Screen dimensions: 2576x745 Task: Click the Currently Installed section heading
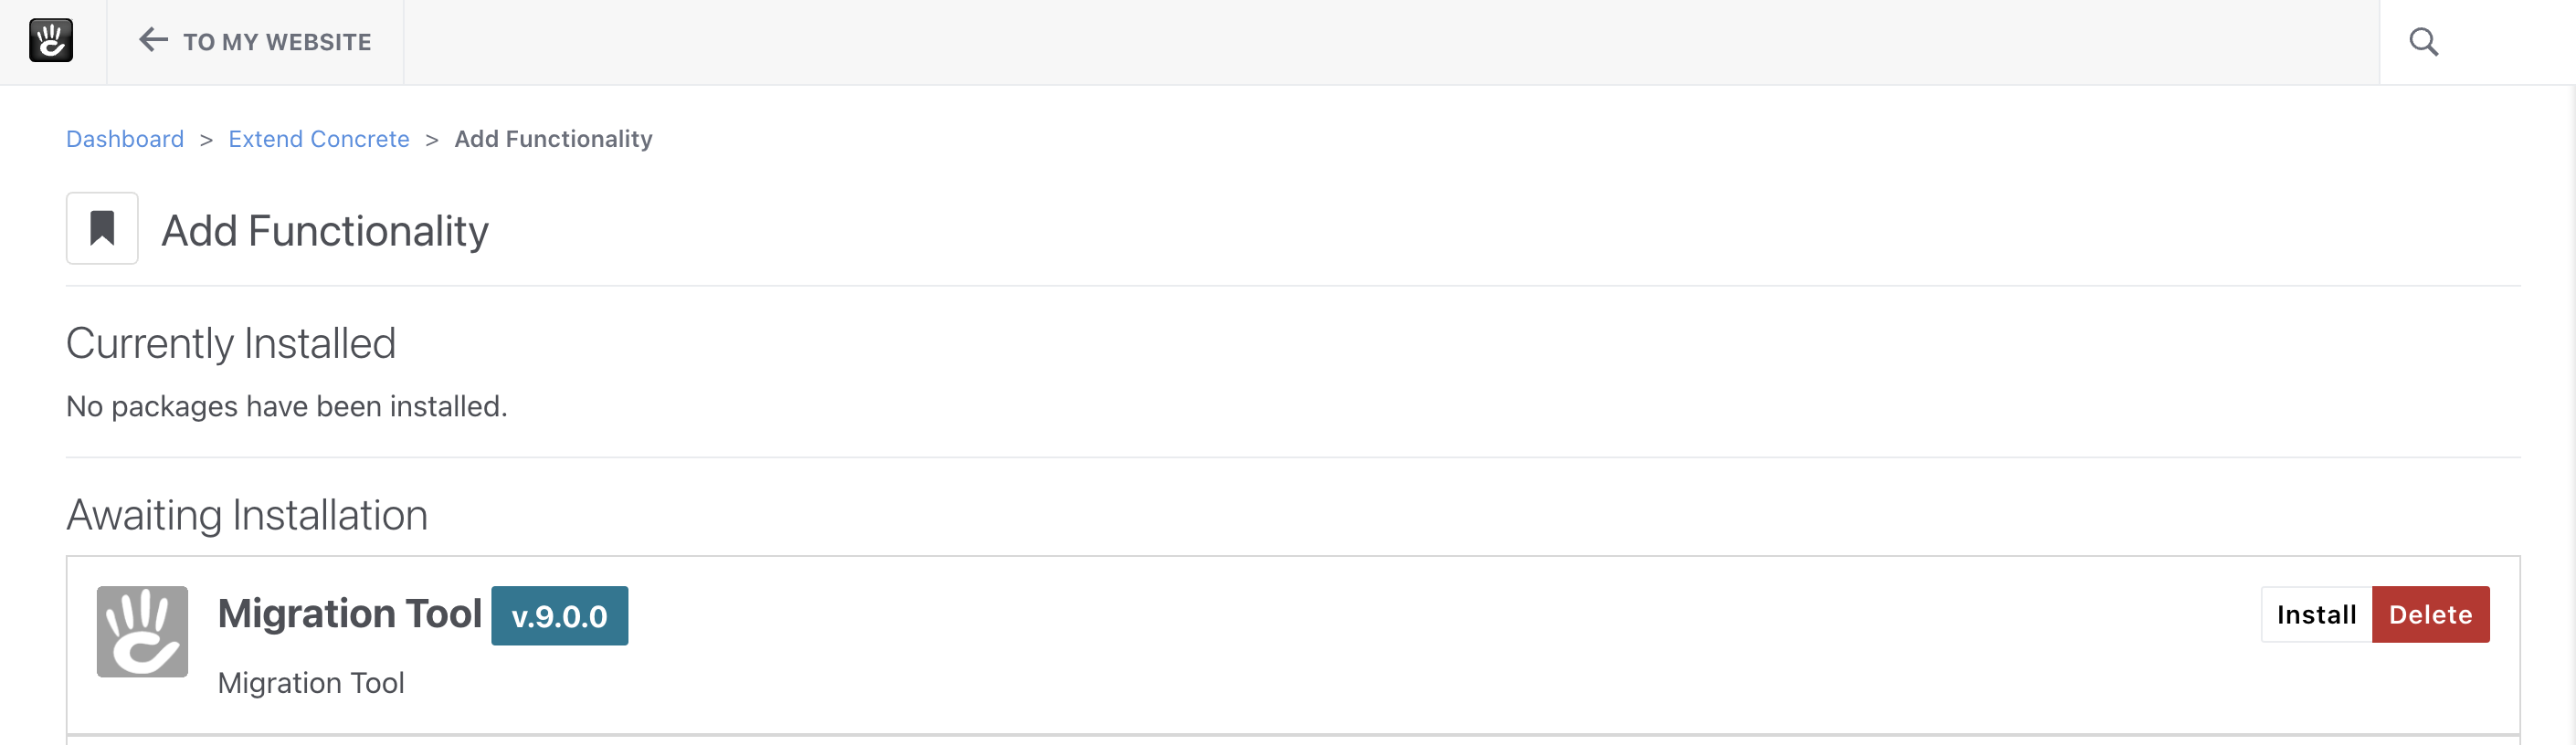tap(231, 343)
